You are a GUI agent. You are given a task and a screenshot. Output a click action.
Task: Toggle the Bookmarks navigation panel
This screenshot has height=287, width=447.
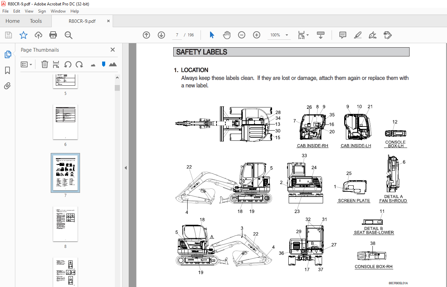(x=7, y=70)
